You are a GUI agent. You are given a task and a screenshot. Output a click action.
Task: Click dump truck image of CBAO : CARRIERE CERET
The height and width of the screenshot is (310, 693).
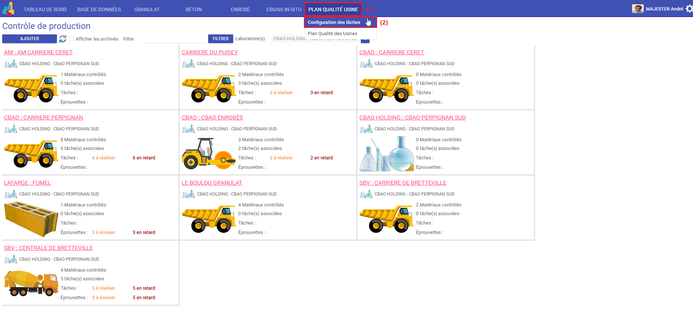point(387,88)
